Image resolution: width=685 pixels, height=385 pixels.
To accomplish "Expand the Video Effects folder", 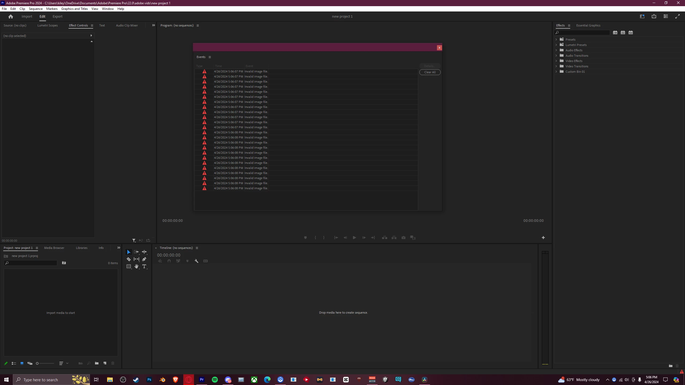I will [556, 61].
